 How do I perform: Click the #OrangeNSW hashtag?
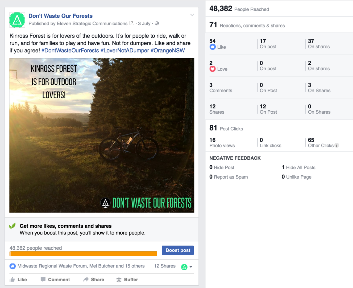point(168,51)
